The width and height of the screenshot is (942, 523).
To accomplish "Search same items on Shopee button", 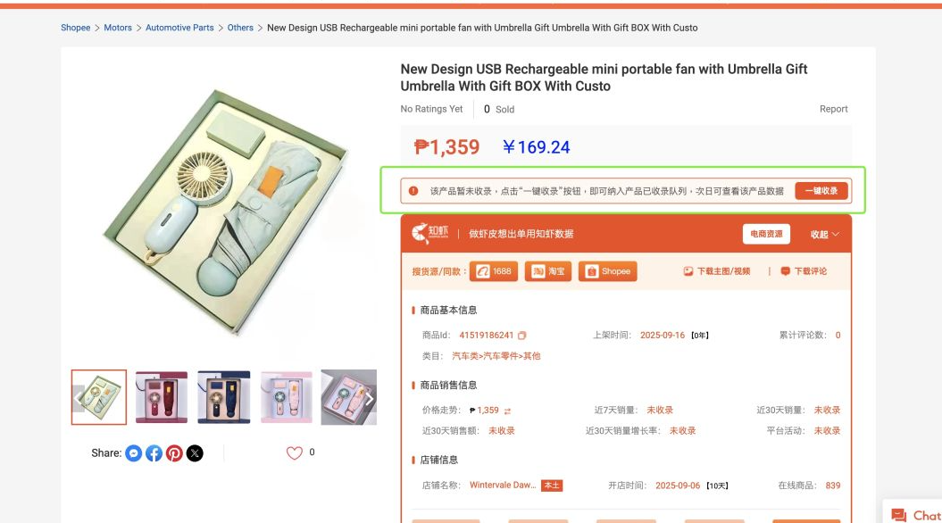I will [x=607, y=271].
